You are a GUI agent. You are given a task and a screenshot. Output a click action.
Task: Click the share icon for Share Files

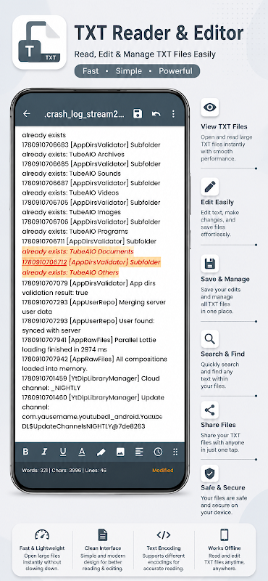point(210,410)
